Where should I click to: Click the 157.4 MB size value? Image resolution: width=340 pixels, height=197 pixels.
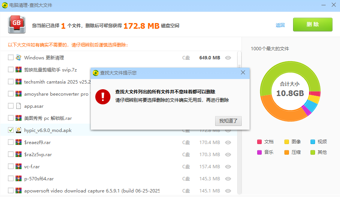point(210,167)
